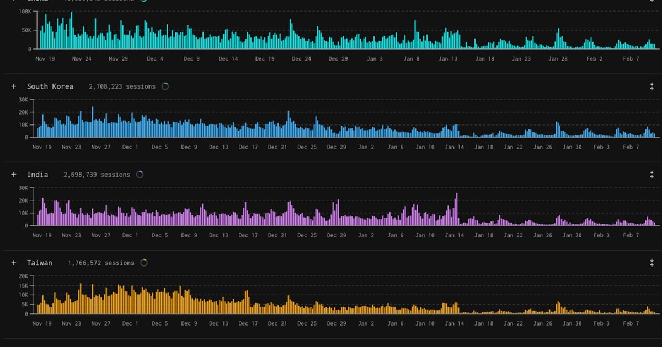This screenshot has width=662, height=347.
Task: Expand the Taiwan row plus sign
Action: click(14, 263)
